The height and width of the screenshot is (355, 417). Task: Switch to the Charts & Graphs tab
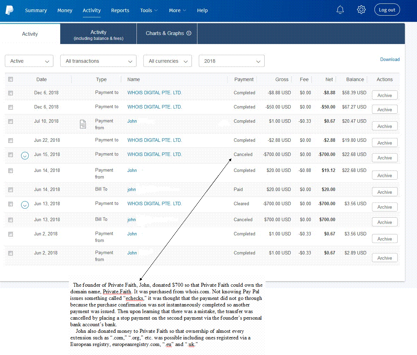tap(167, 34)
